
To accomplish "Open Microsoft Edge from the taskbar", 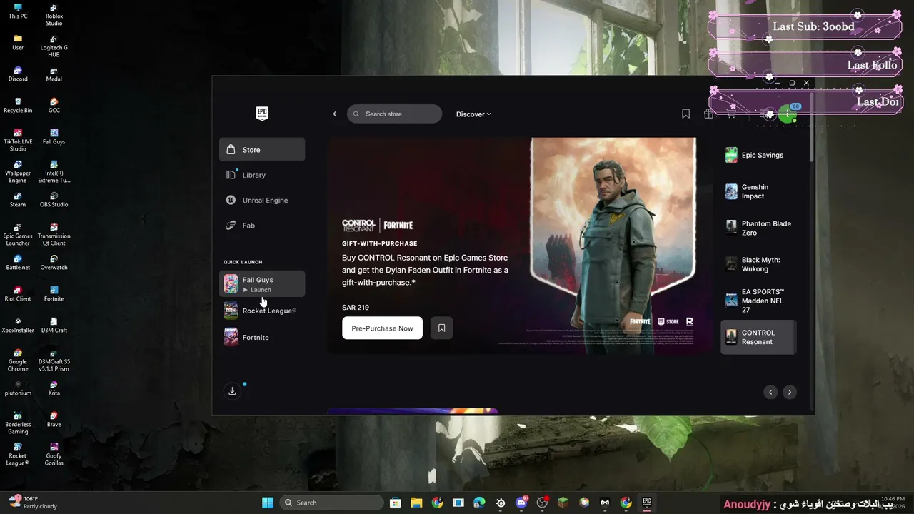I will tap(479, 503).
